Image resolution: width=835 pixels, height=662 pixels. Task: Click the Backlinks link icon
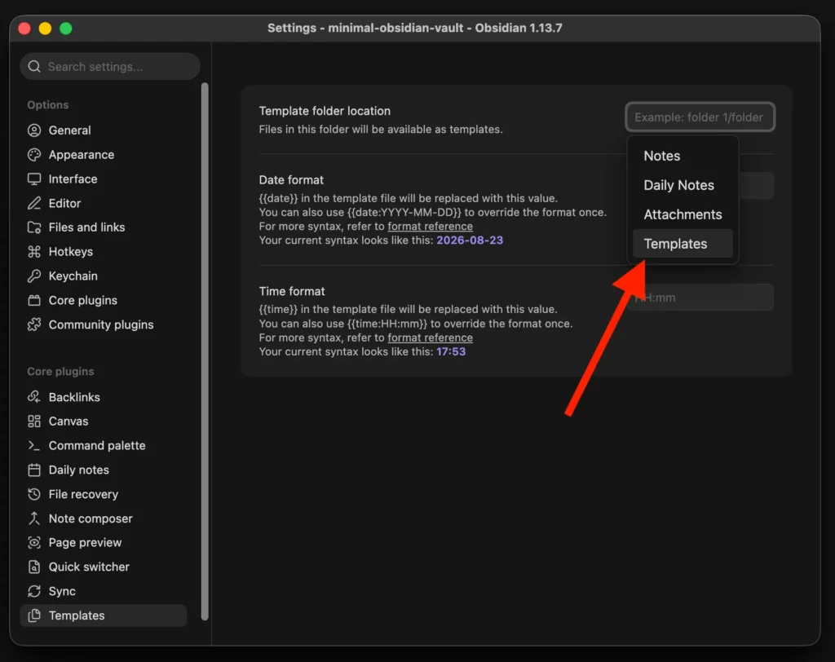pyautogui.click(x=34, y=397)
